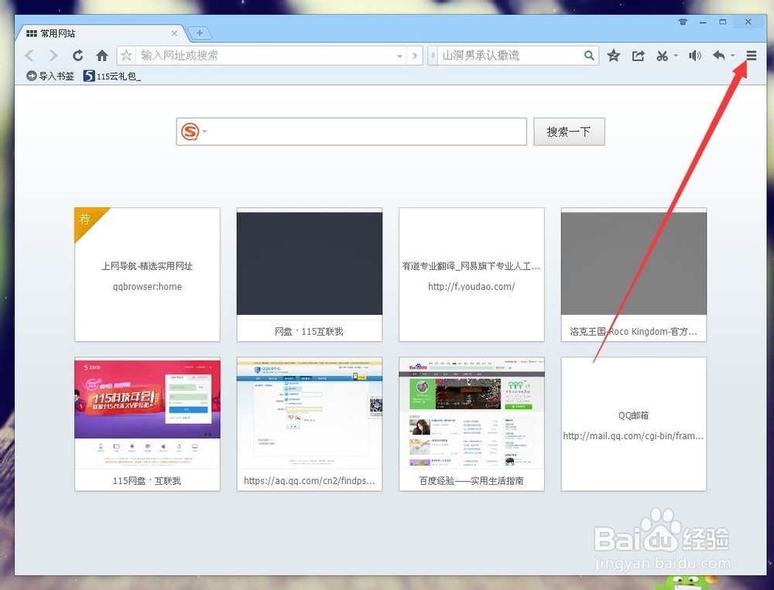Open the home page icon

pos(102,56)
